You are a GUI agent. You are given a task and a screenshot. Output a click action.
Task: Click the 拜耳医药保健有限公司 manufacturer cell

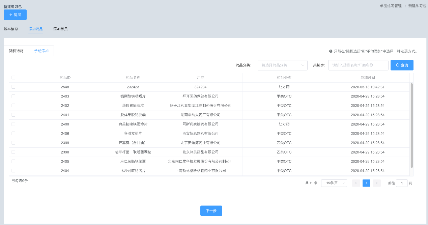[201, 96]
